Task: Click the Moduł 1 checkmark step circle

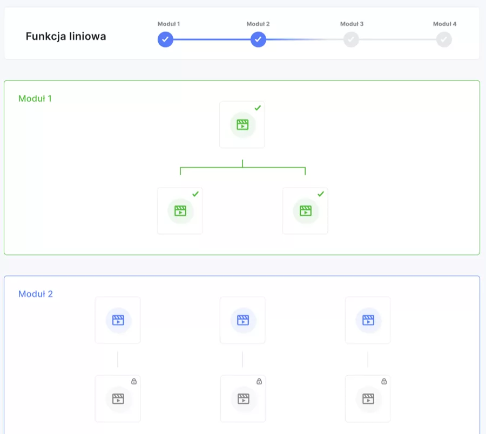Action: coord(165,39)
